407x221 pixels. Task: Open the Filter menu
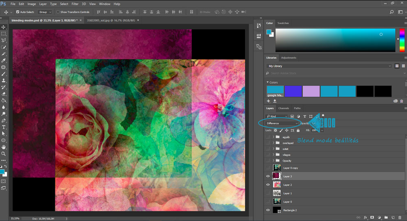(75, 4)
